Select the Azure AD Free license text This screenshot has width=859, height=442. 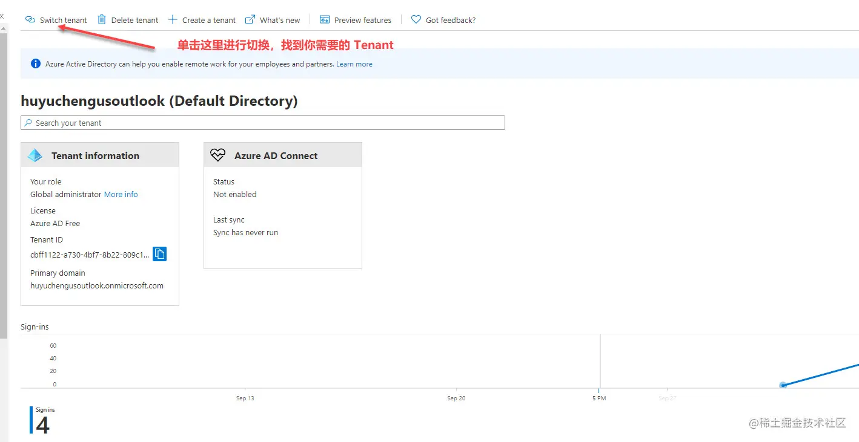point(55,224)
